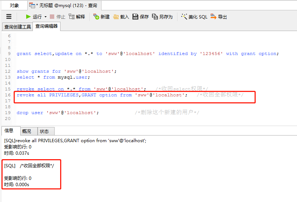The width and height of the screenshot is (297, 202).
Task: Load a SQL file (载入)
Action: (121, 17)
